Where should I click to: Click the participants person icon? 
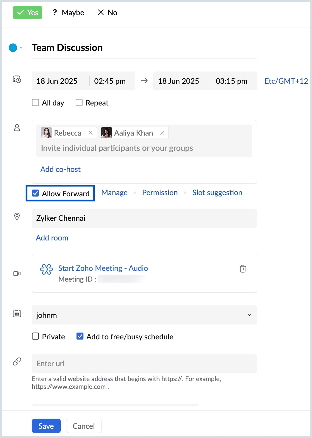coord(17,128)
